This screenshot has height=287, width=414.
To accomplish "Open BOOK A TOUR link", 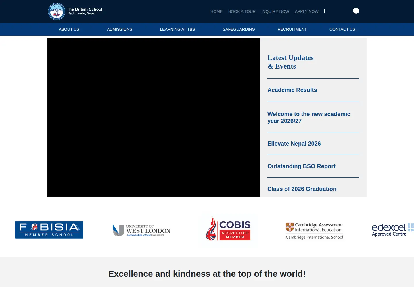I will pyautogui.click(x=242, y=11).
